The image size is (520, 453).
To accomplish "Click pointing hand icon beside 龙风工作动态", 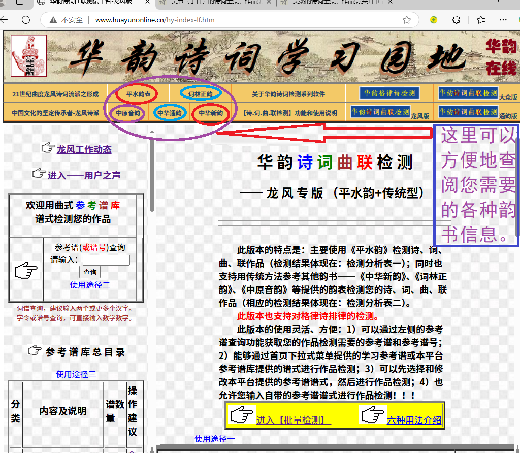I will pyautogui.click(x=48, y=148).
